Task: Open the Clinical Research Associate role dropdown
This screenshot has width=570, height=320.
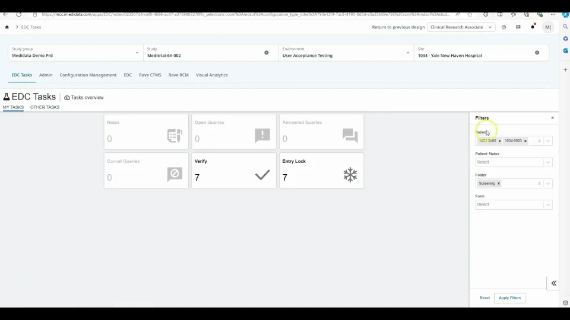Action: click(461, 27)
